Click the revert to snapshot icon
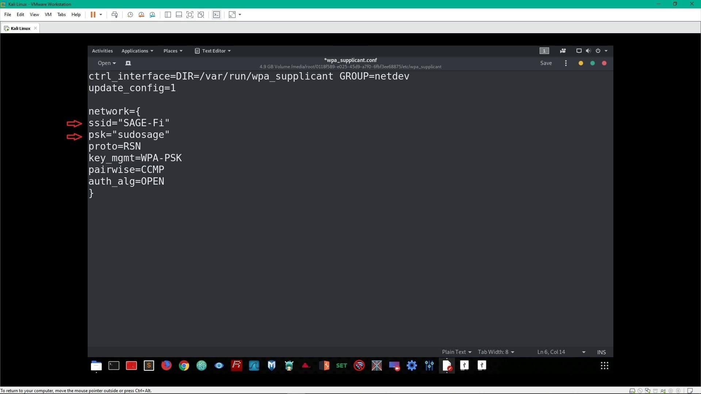The image size is (701, 394). 141,15
